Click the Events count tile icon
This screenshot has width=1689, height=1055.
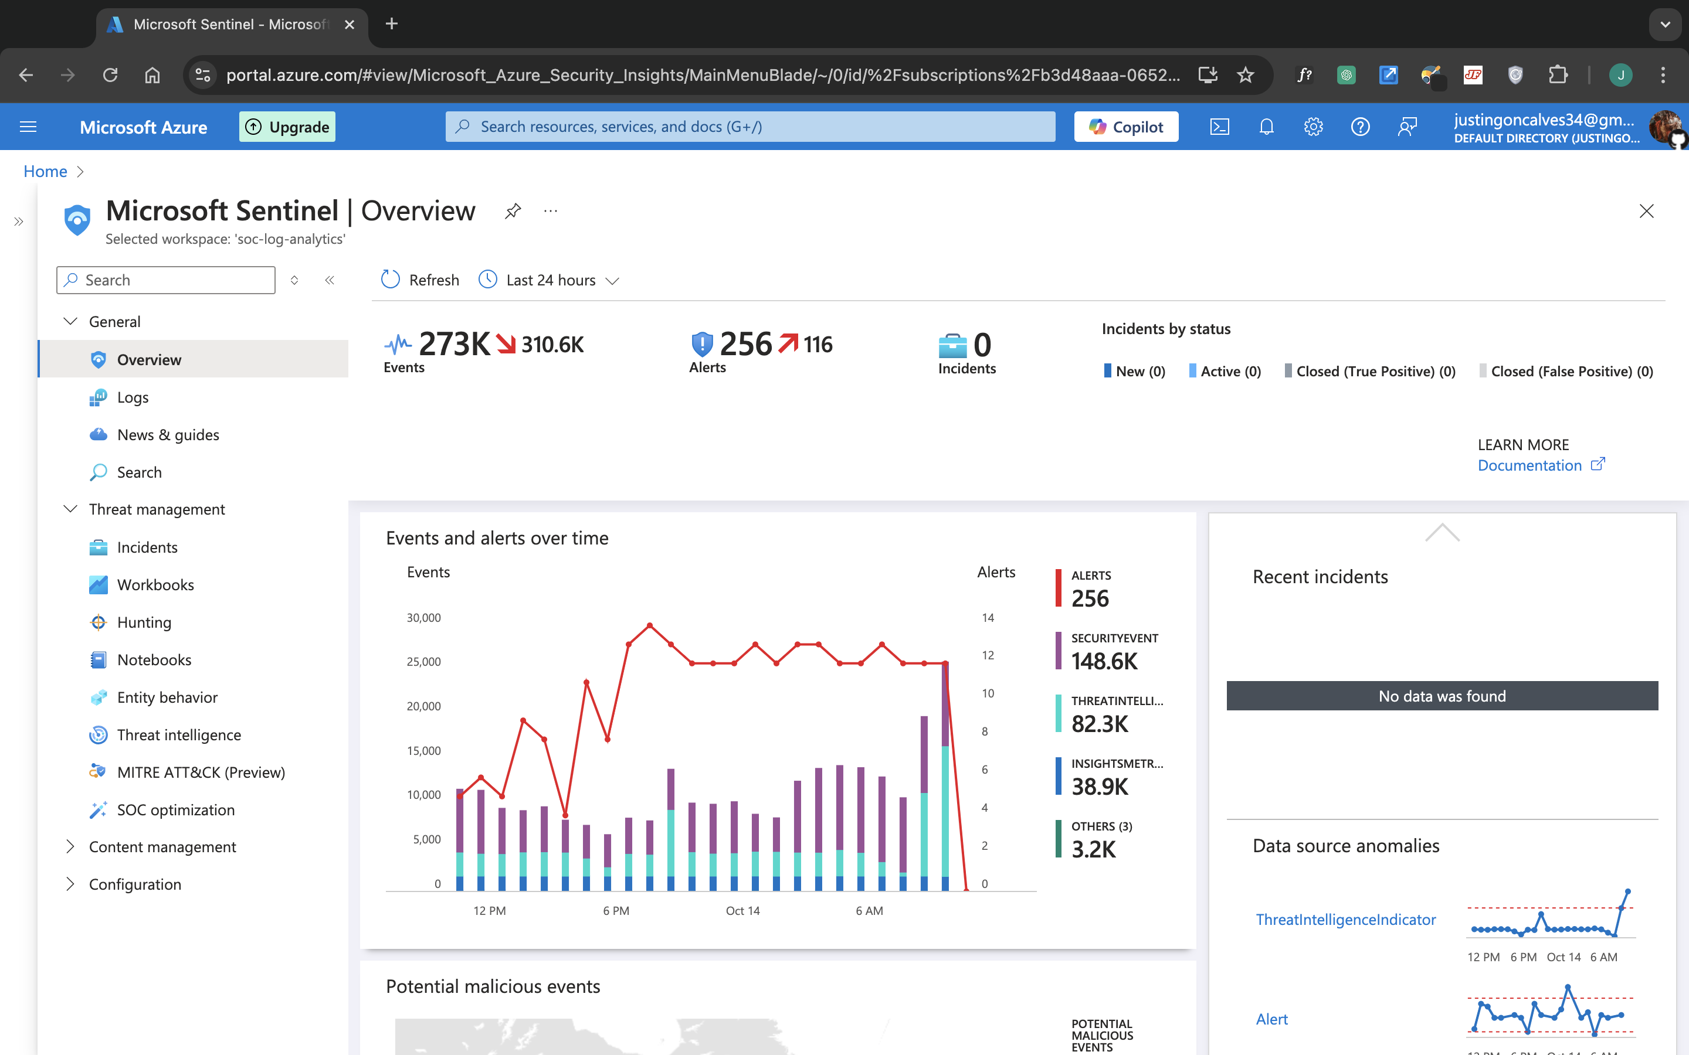pos(398,344)
